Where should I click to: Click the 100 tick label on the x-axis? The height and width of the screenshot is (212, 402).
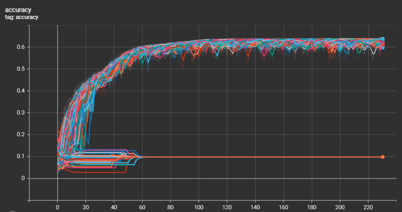coord(199,206)
